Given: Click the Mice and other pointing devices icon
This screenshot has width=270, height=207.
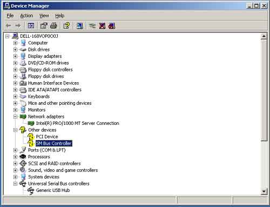Looking at the screenshot, I should pos(23,103).
